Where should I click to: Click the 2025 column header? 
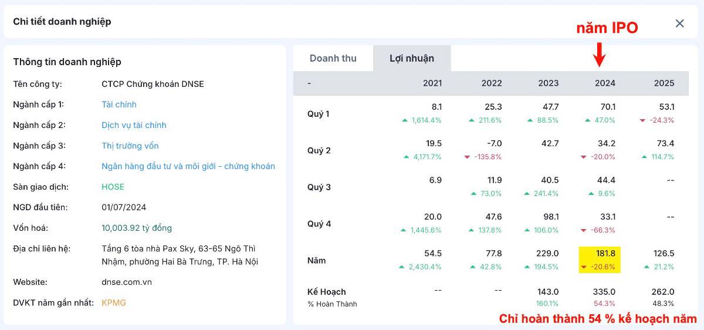point(664,83)
